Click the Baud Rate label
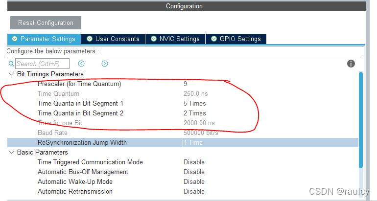 pos(52,133)
